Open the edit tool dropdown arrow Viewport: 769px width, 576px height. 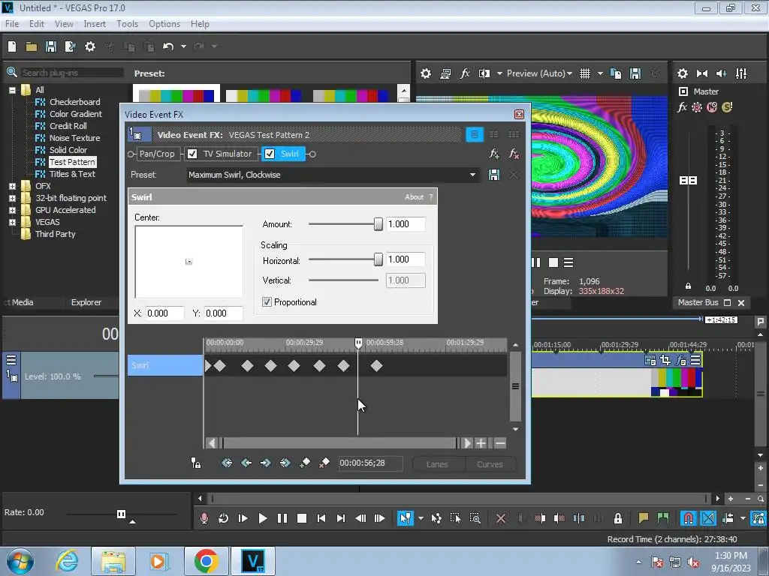point(421,518)
